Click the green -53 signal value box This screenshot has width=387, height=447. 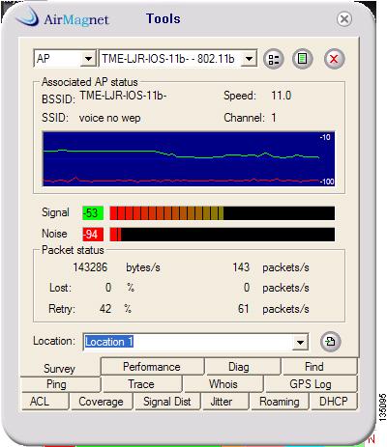point(93,213)
